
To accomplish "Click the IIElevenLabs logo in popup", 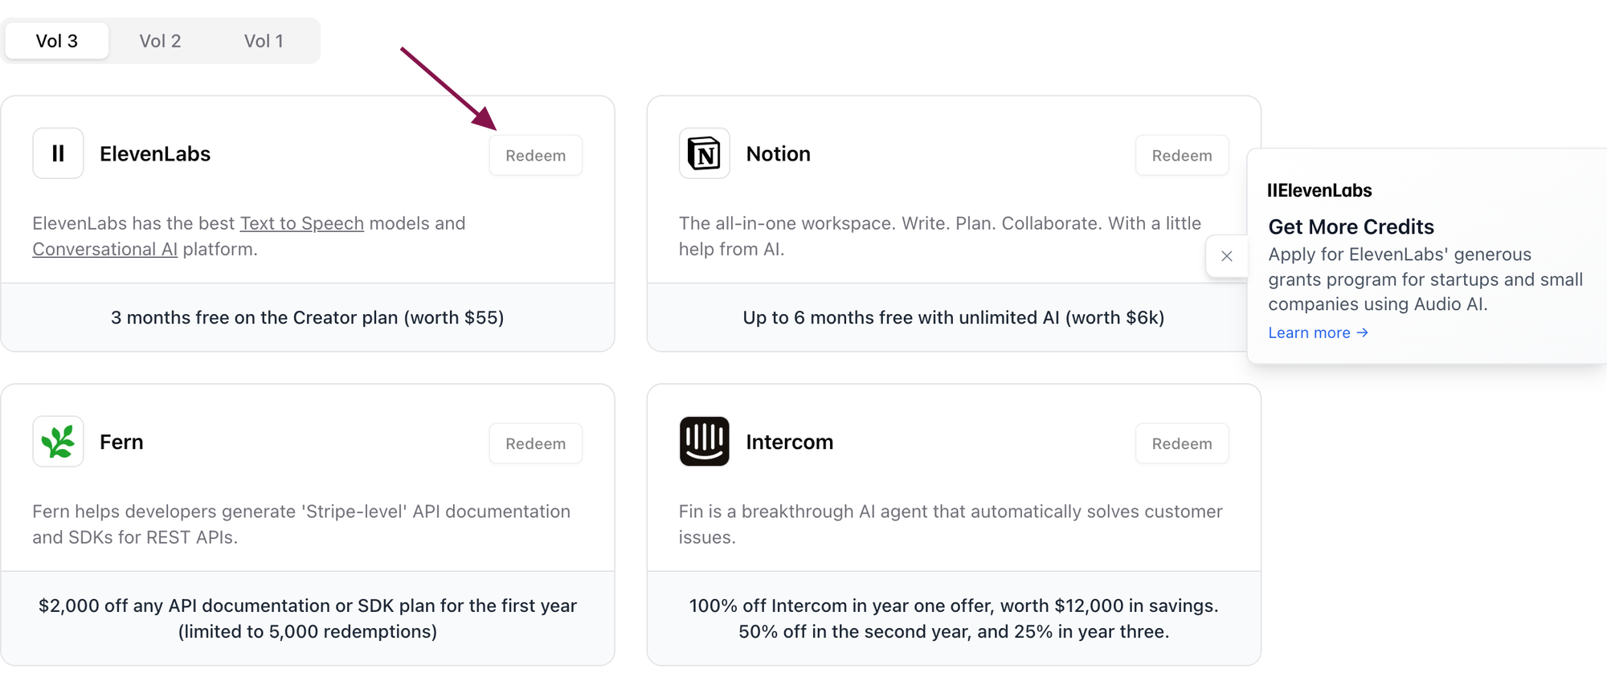I will click(1319, 190).
